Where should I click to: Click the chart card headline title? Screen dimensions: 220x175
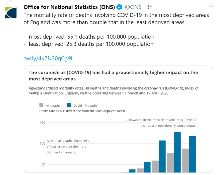click(x=113, y=75)
